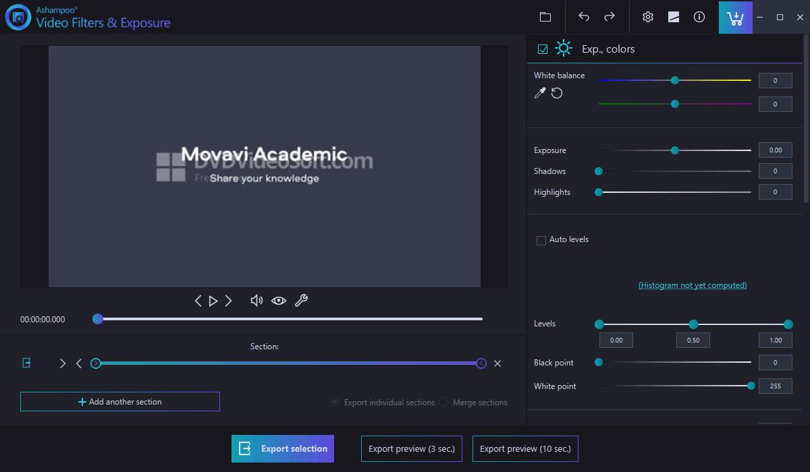This screenshot has height=472, width=810.
Task: Reset white balance with circular arrow
Action: tap(557, 93)
